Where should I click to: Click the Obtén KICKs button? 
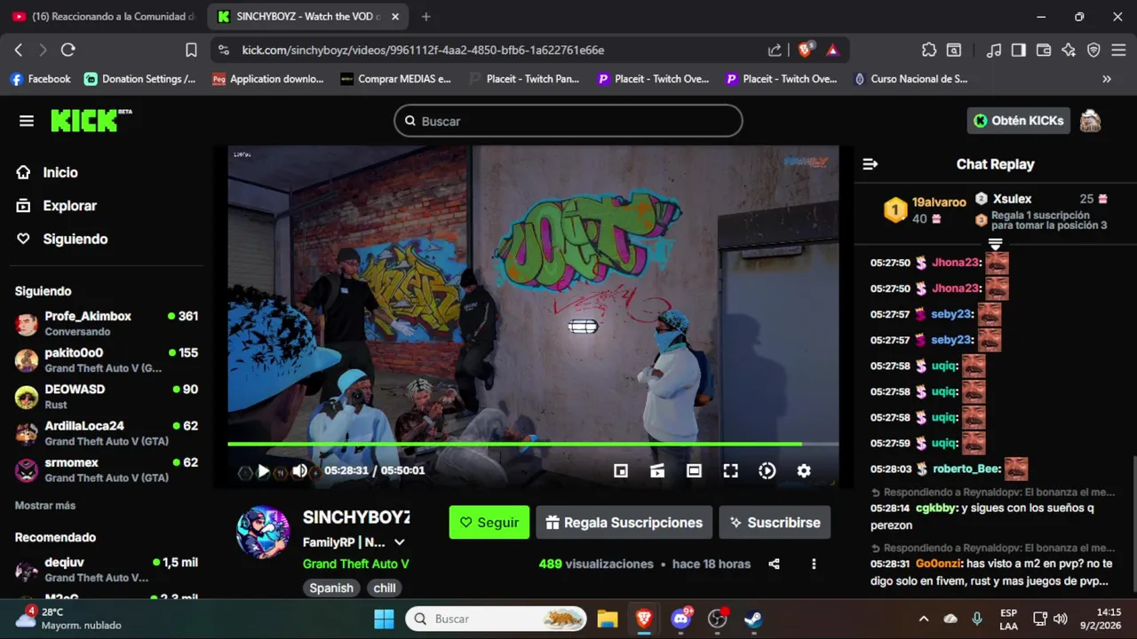(x=1018, y=121)
